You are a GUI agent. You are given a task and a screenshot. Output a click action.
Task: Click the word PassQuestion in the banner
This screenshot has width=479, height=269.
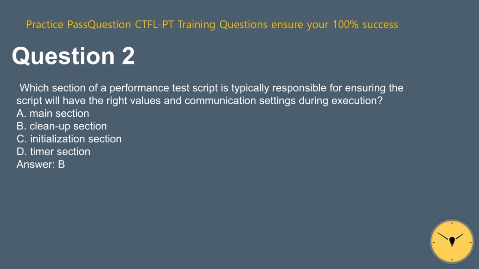(x=99, y=24)
